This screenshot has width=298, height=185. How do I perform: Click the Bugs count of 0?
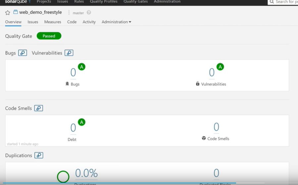[x=73, y=72]
